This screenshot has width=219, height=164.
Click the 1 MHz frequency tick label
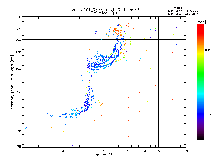click(22, 151)
